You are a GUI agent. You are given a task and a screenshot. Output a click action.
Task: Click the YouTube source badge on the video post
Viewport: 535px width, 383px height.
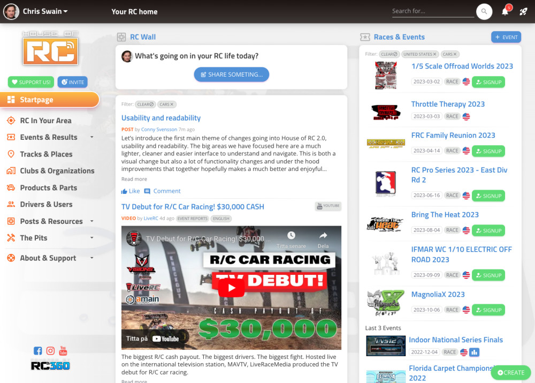click(x=328, y=206)
